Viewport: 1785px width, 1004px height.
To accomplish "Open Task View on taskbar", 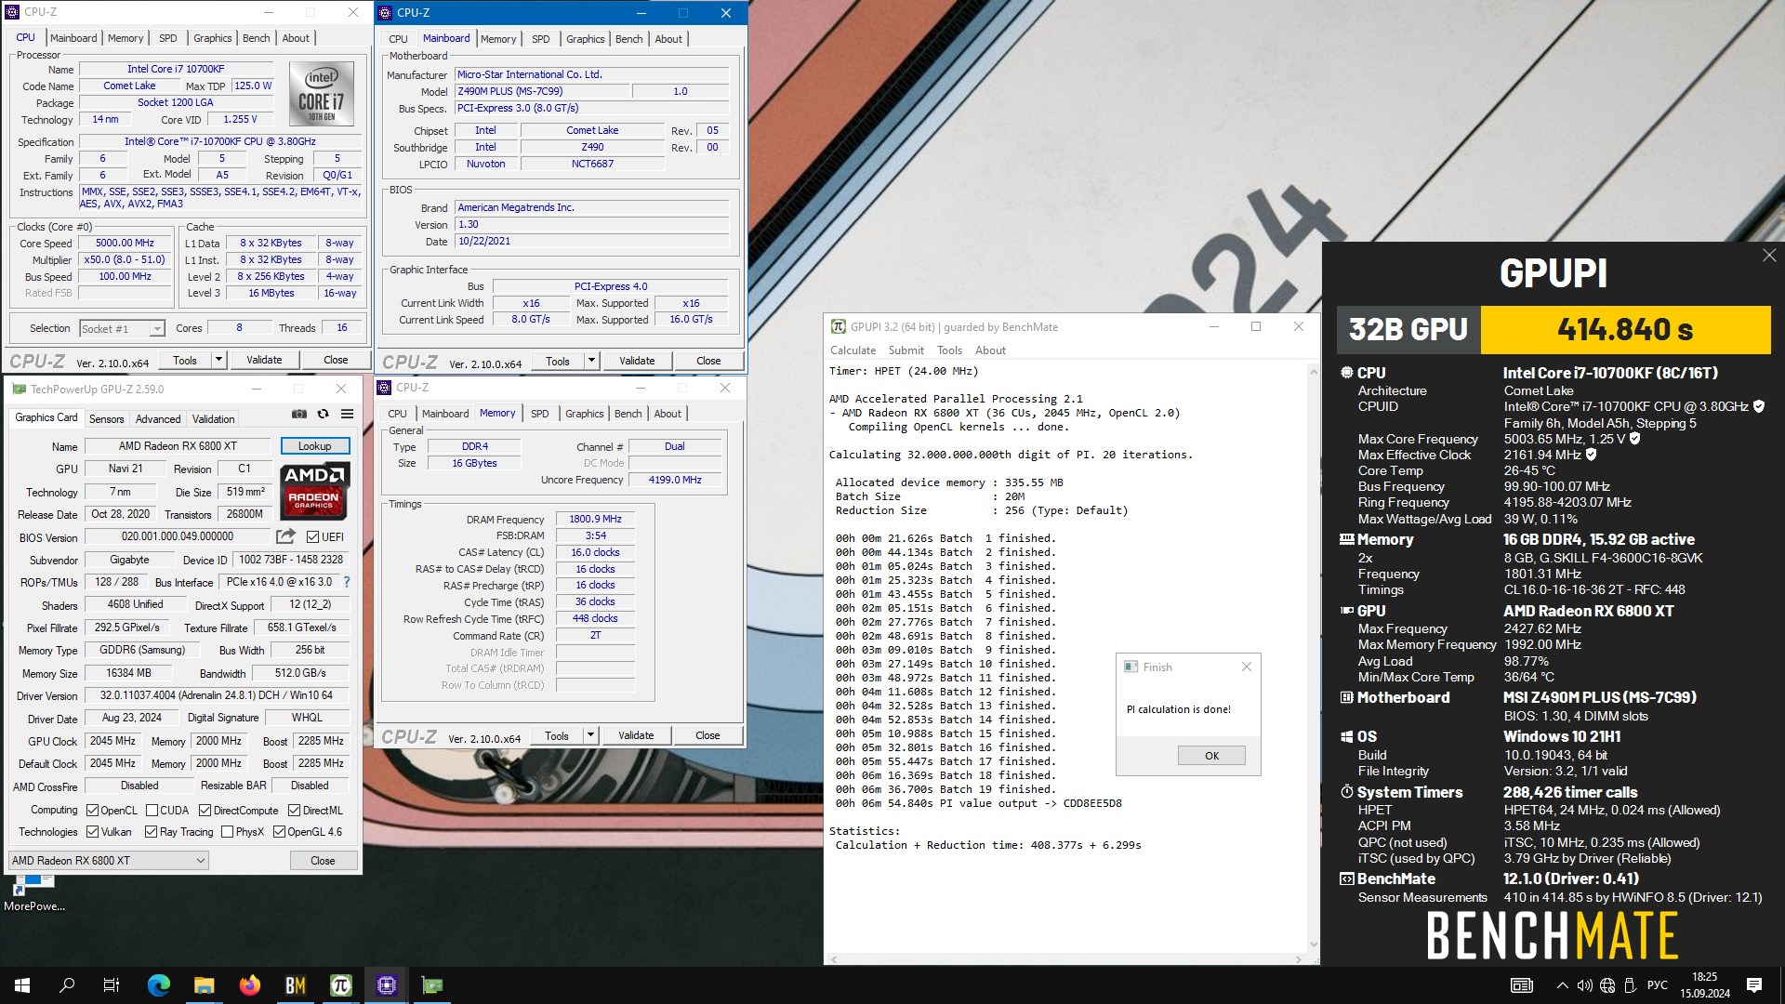I will pos(112,985).
